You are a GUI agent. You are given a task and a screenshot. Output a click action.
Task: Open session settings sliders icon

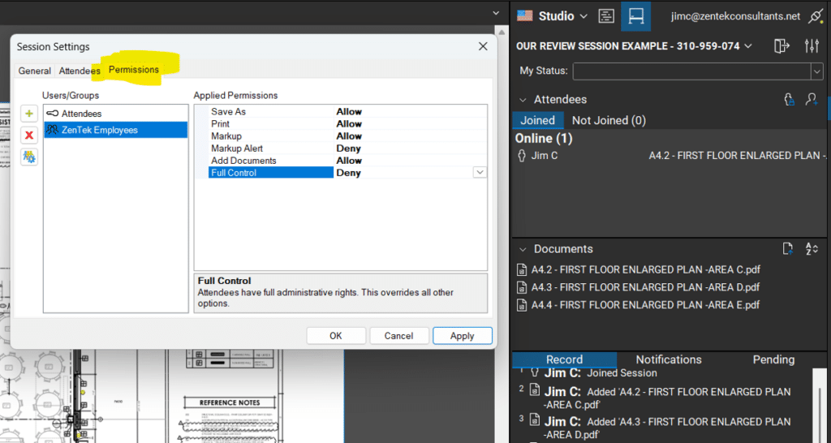tap(812, 46)
